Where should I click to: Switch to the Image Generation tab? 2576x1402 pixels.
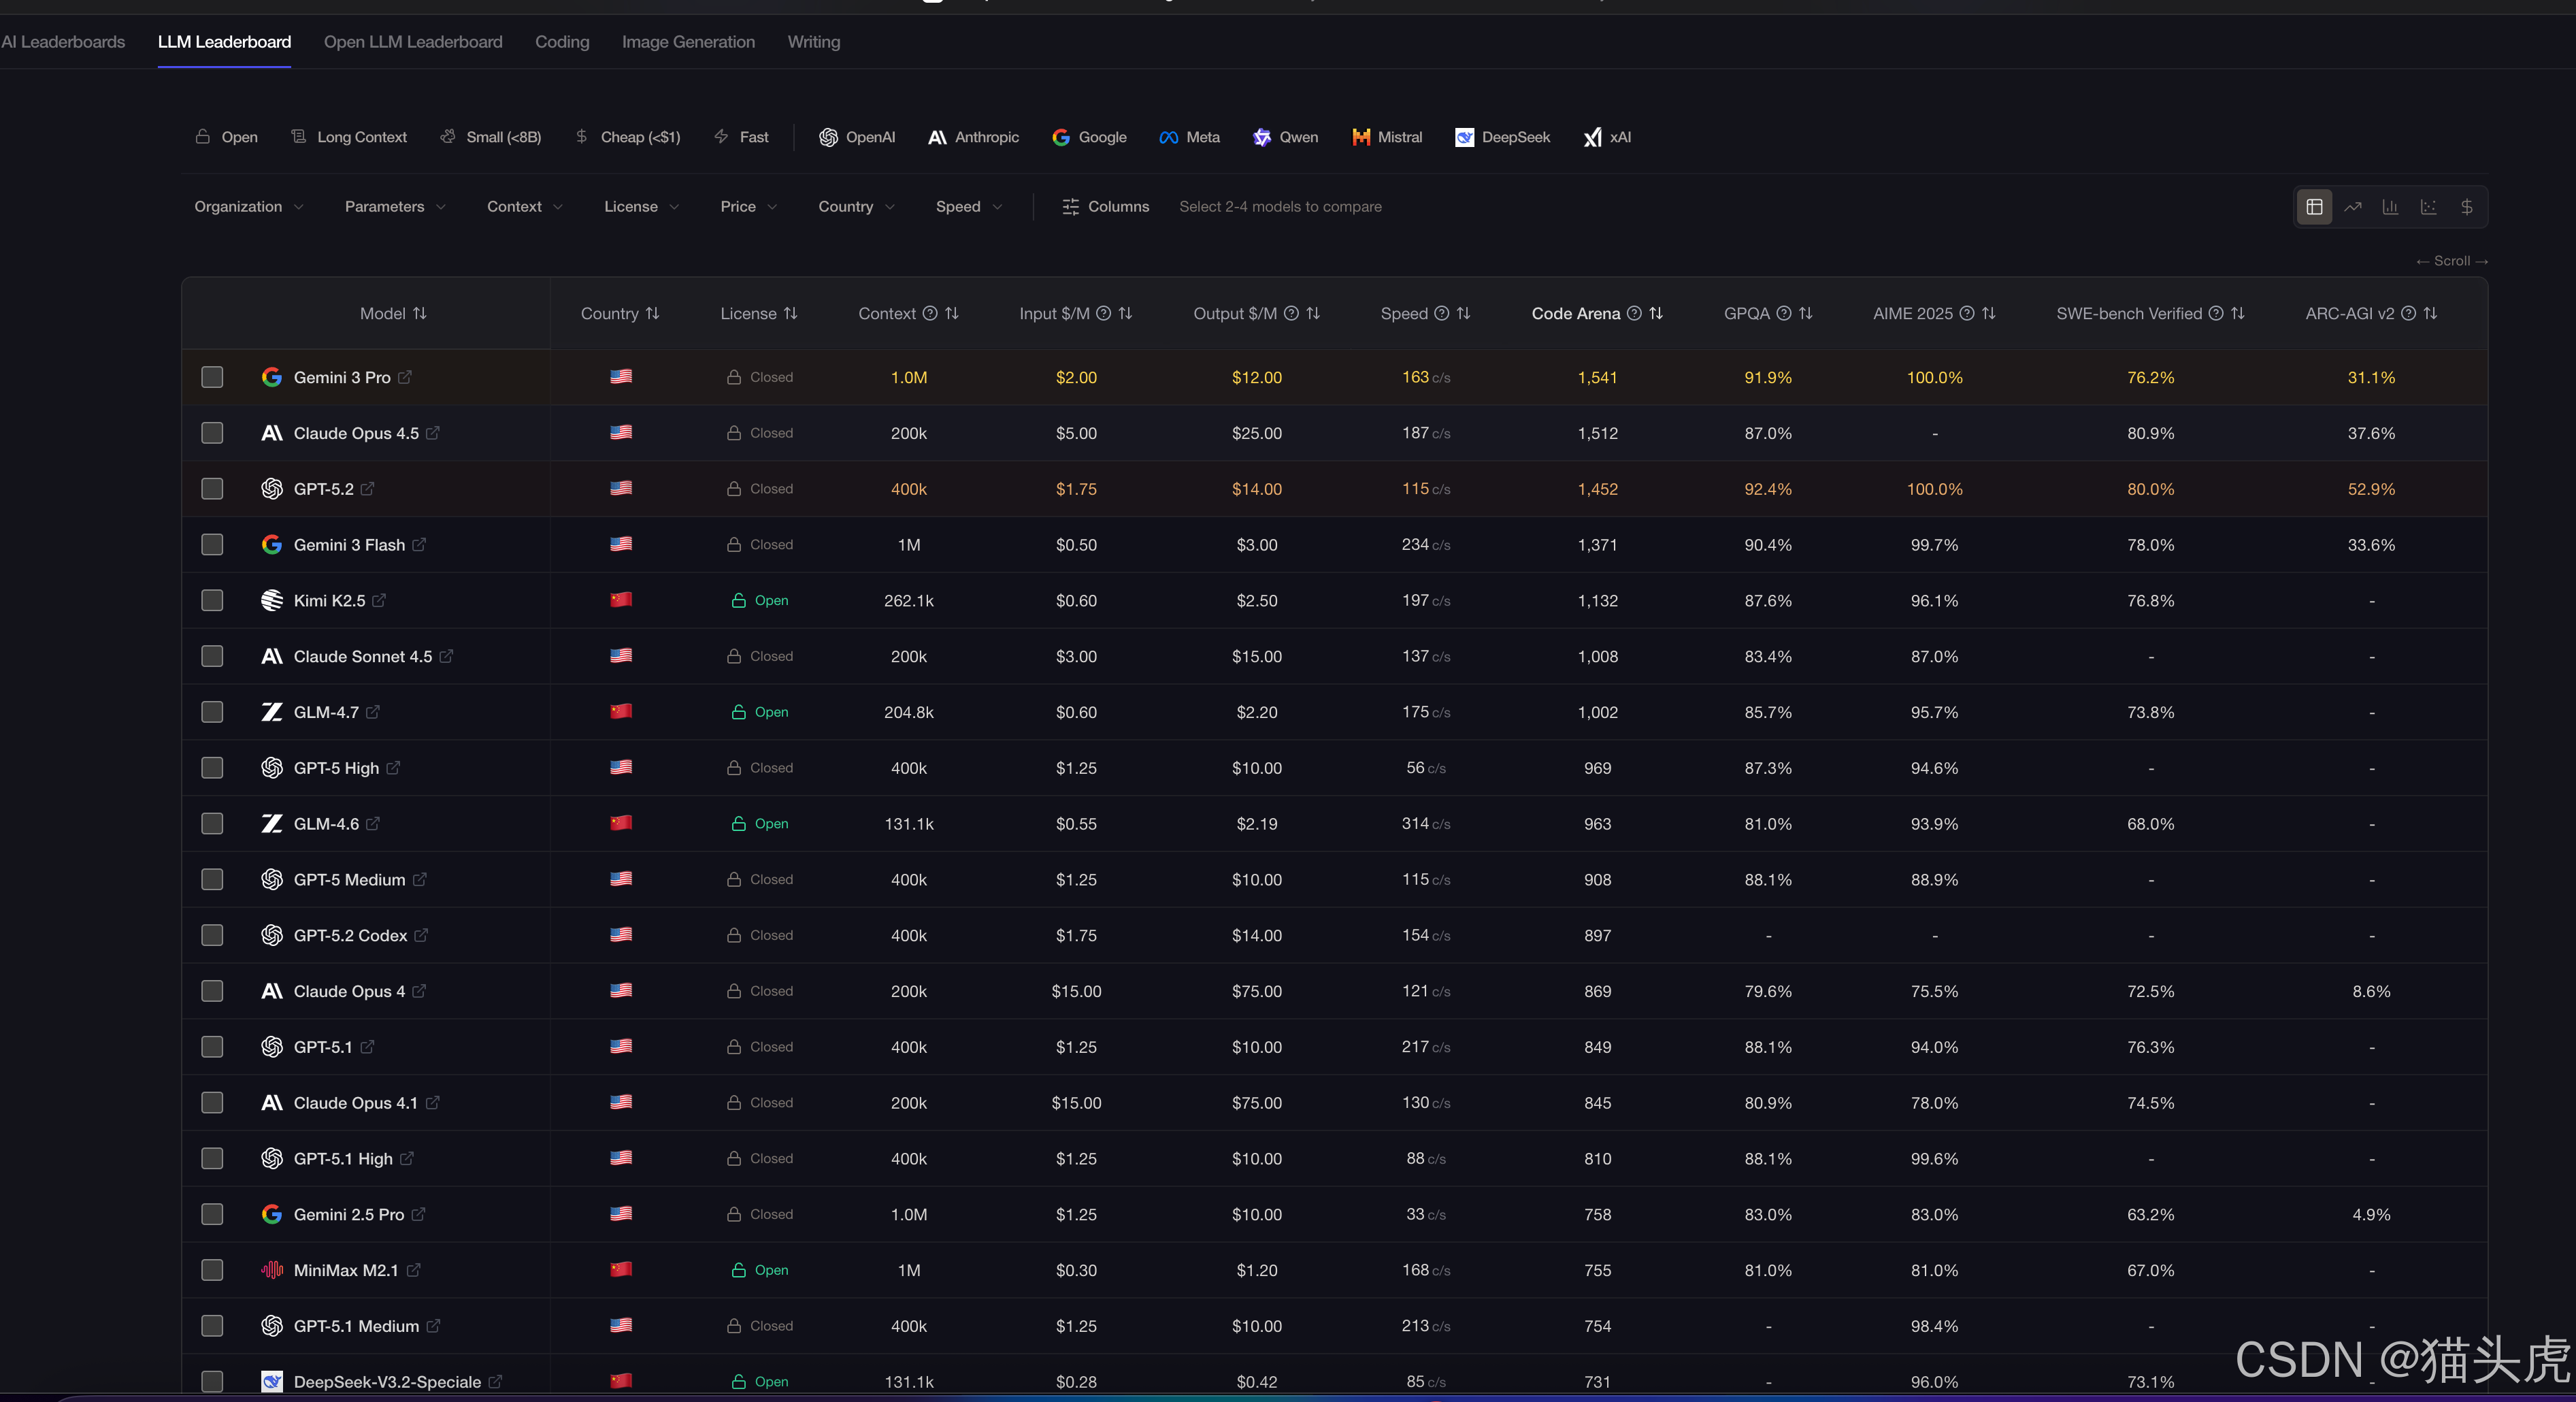(688, 42)
